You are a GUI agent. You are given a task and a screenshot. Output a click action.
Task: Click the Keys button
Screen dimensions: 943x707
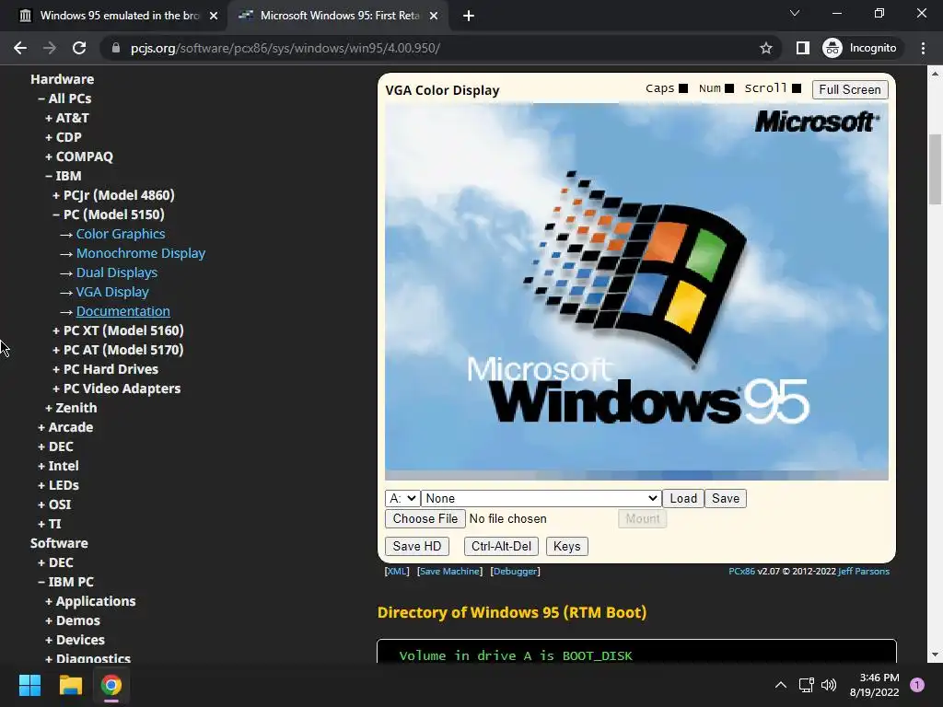[566, 547]
